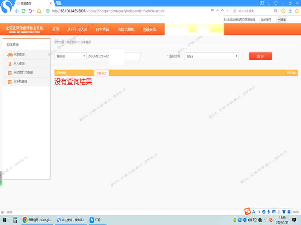Viewport: 301px width, 225px height.
Task: Click the 批量导出 button
Action: coord(101,73)
